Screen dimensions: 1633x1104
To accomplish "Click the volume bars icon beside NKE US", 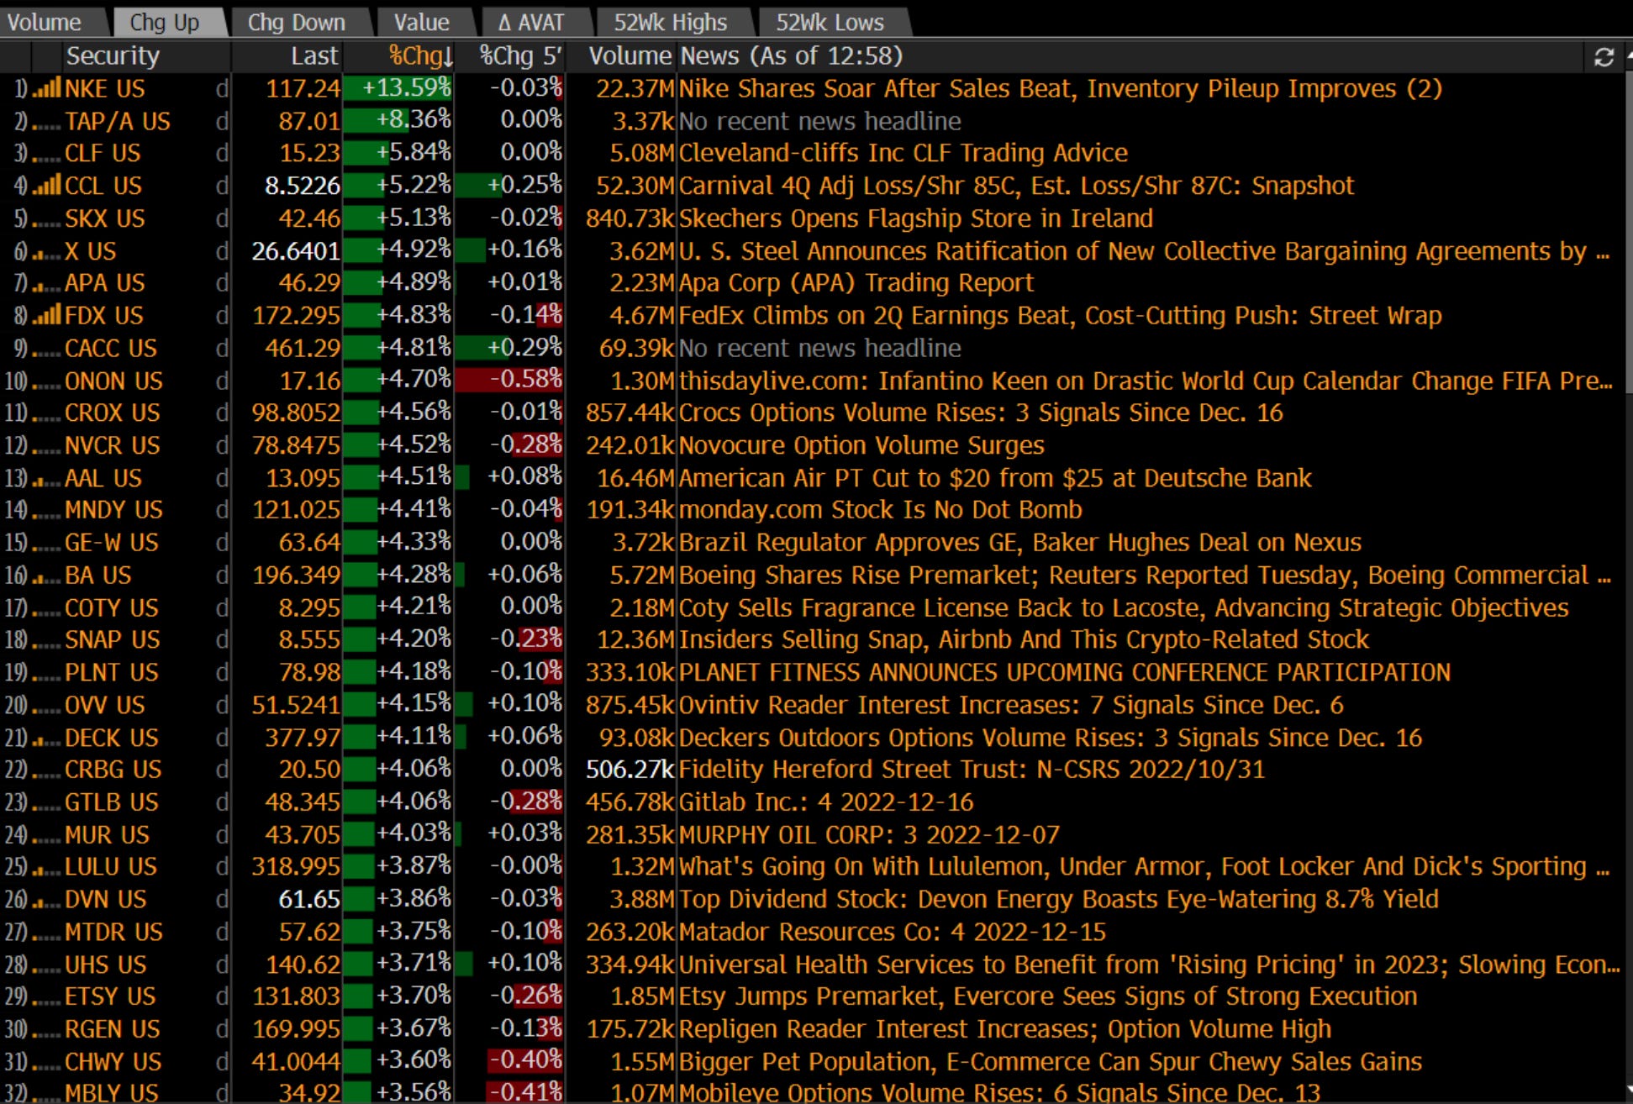I will (46, 87).
